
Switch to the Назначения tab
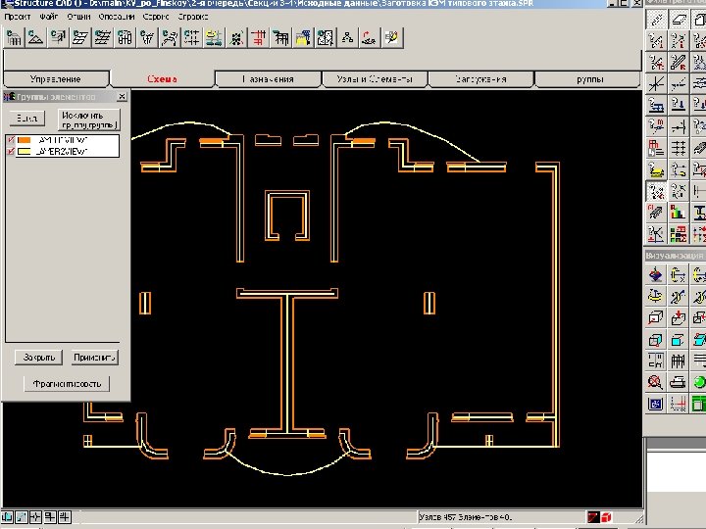tap(268, 79)
